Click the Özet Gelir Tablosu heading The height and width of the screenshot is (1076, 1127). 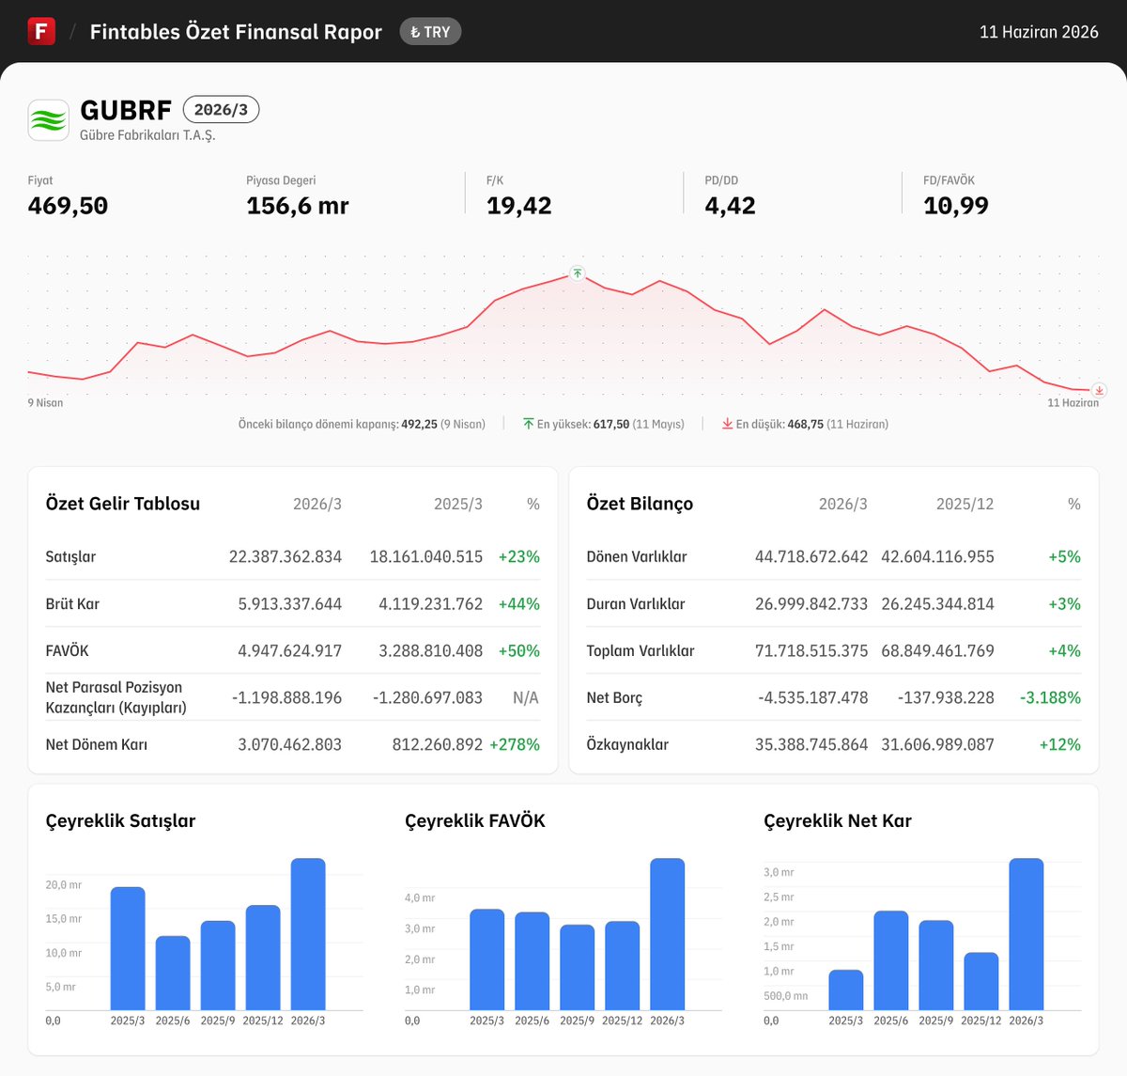click(x=123, y=504)
